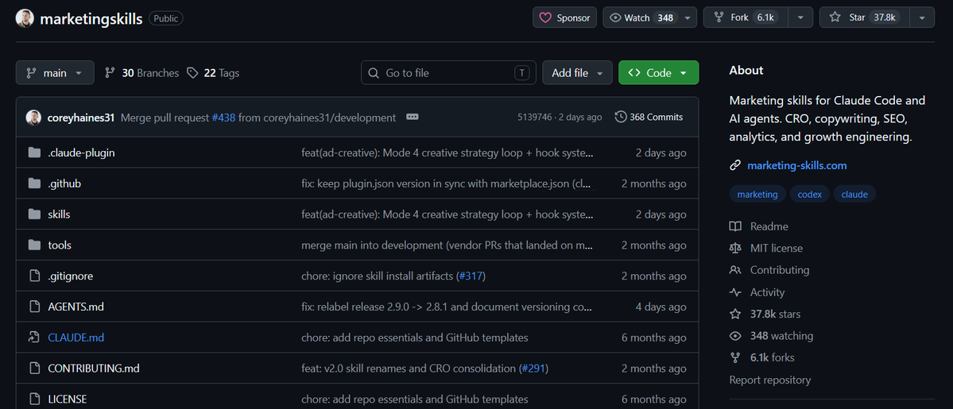Click the Report repository link
Screen dimensions: 953x409
tap(770, 380)
